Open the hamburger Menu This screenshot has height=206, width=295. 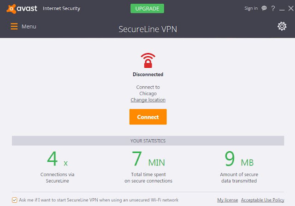(x=24, y=27)
